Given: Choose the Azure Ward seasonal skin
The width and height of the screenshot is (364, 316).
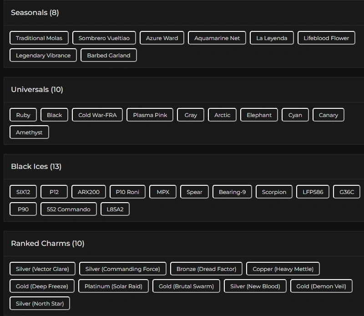Looking at the screenshot, I should click(162, 38).
